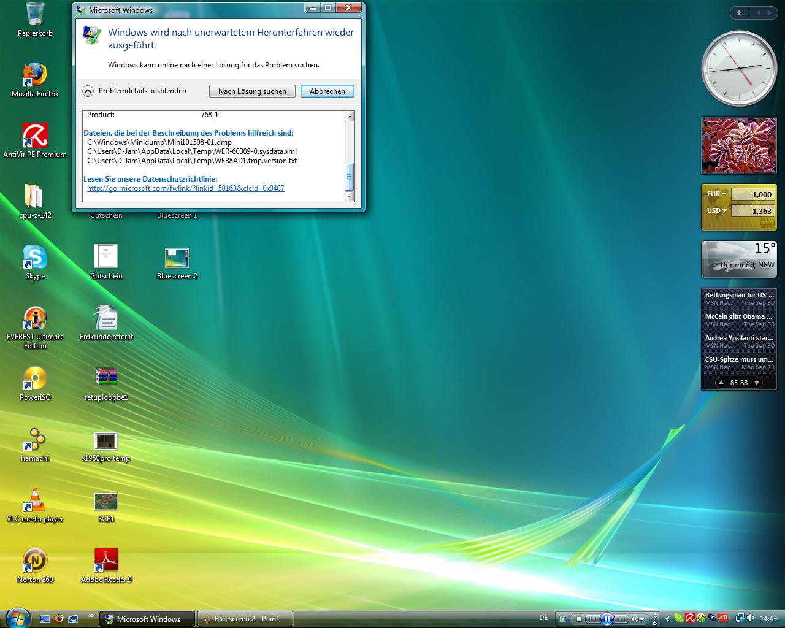This screenshot has width=785, height=628.
Task: Collapse Problemdetails ausblenden expander
Action: coord(88,91)
